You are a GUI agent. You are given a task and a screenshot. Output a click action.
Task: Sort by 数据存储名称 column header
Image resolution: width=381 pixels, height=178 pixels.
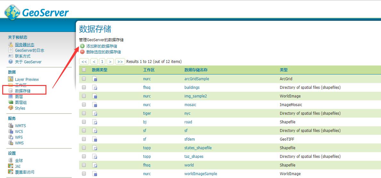point(196,70)
